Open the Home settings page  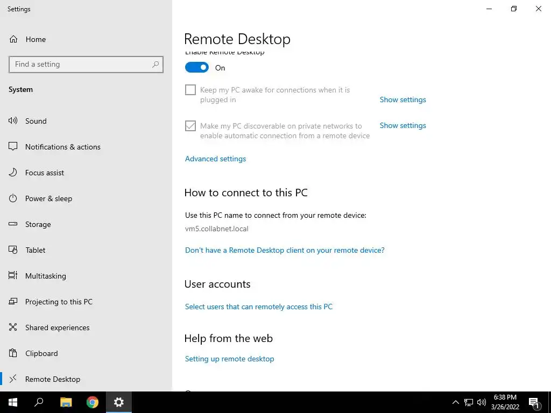point(86,39)
